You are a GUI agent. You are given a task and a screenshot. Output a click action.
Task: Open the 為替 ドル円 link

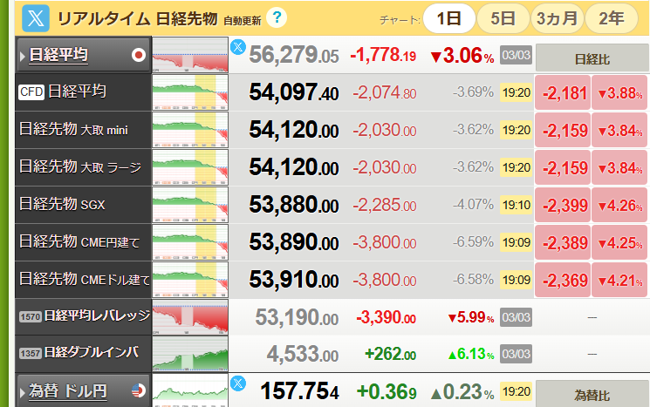(67, 390)
